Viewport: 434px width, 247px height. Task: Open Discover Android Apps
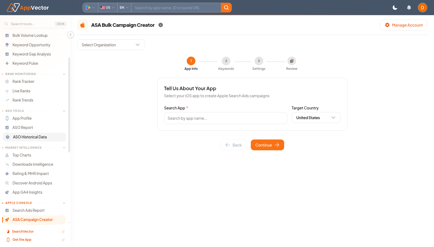[x=32, y=183]
